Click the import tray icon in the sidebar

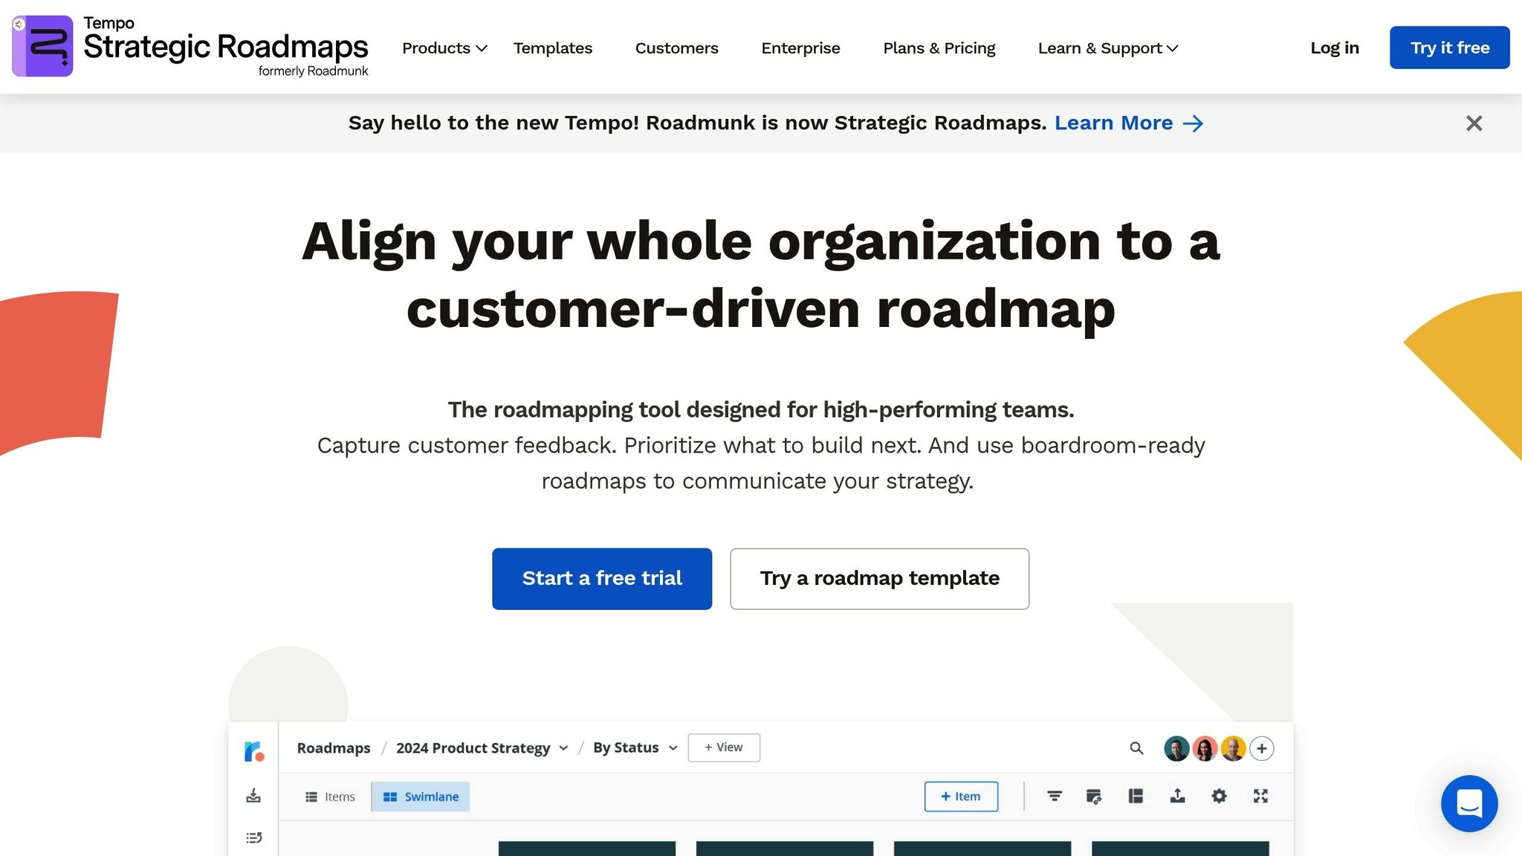coord(253,796)
